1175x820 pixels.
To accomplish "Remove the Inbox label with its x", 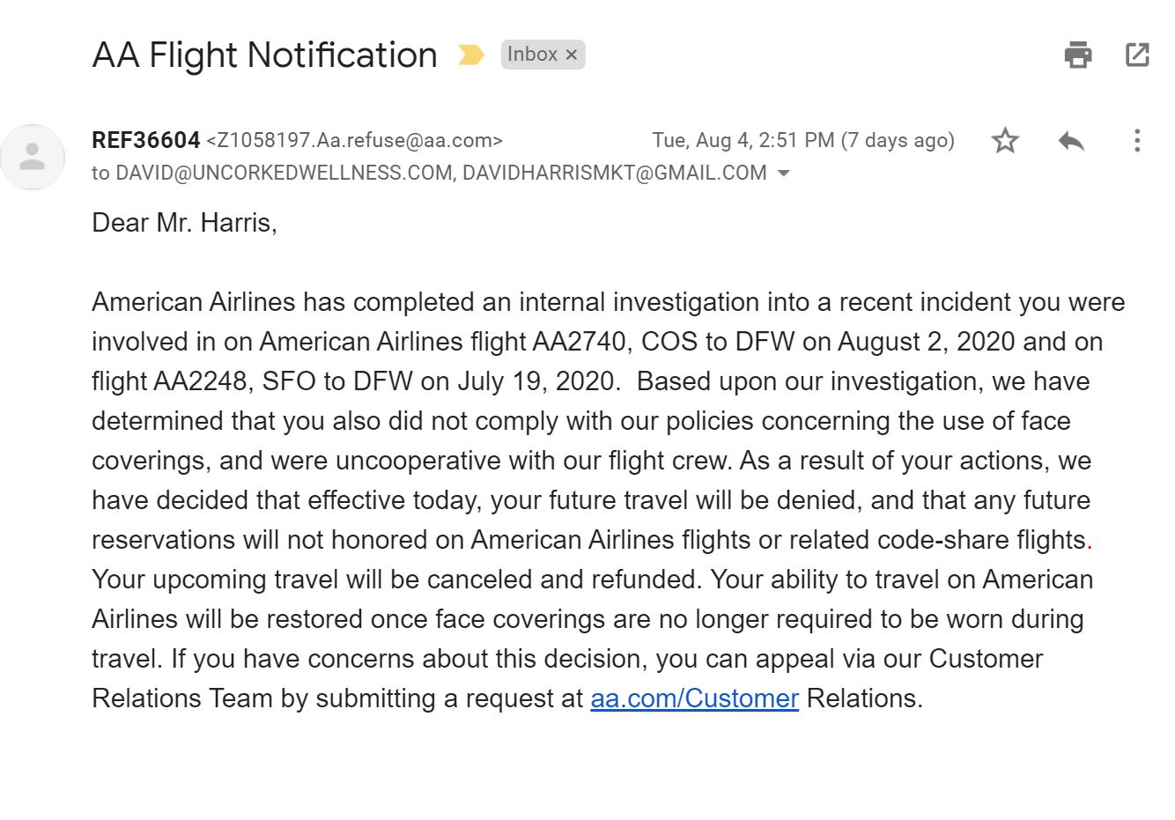I will pos(572,55).
